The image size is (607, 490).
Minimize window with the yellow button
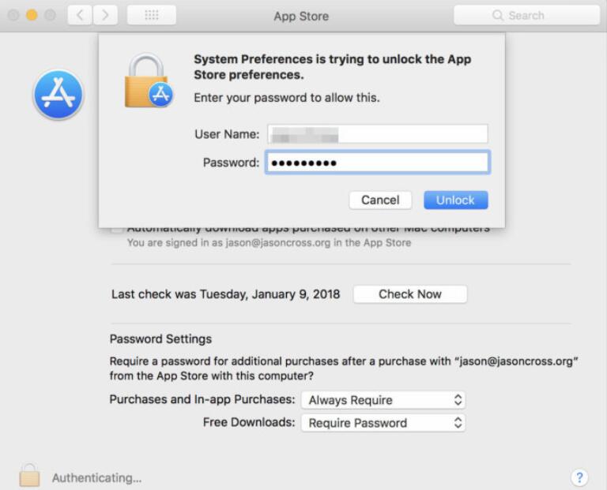click(x=32, y=15)
